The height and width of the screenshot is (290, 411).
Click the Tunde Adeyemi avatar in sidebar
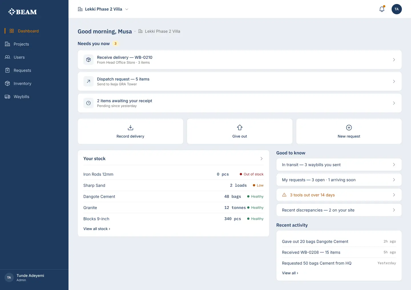pyautogui.click(x=9, y=277)
